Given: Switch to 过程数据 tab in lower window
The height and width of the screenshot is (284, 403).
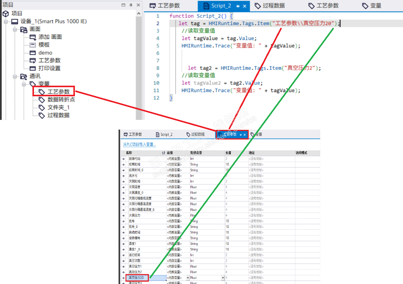Looking at the screenshot, I should [196, 135].
